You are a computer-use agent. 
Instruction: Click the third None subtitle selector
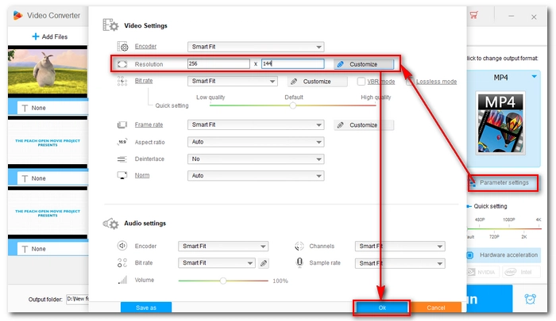click(53, 249)
